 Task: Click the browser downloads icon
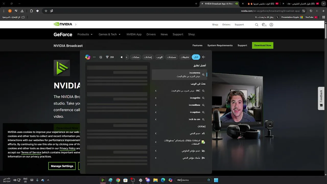22,11
